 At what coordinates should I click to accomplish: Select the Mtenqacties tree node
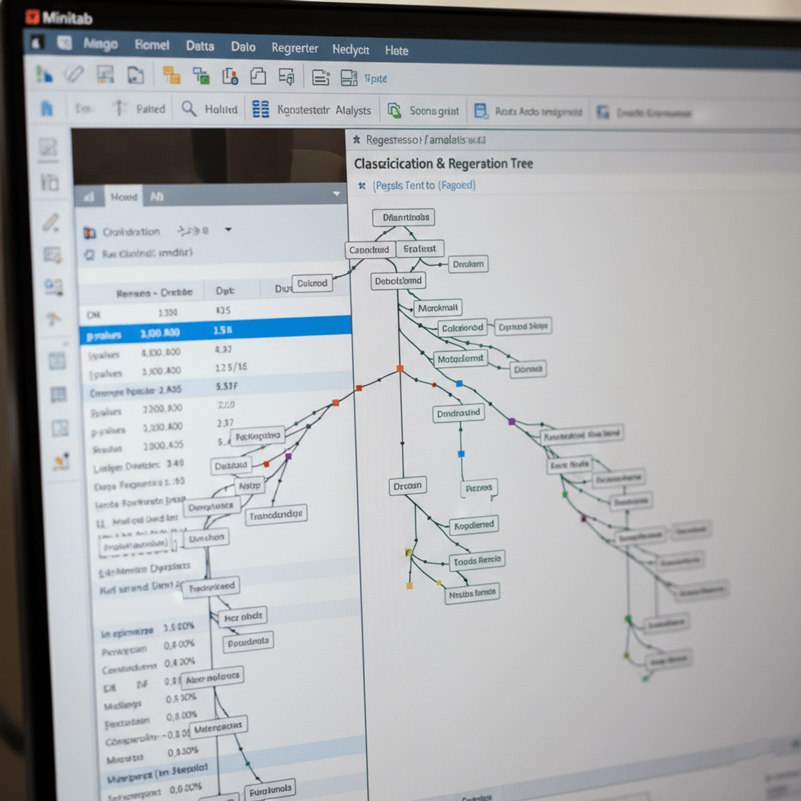coord(219,728)
